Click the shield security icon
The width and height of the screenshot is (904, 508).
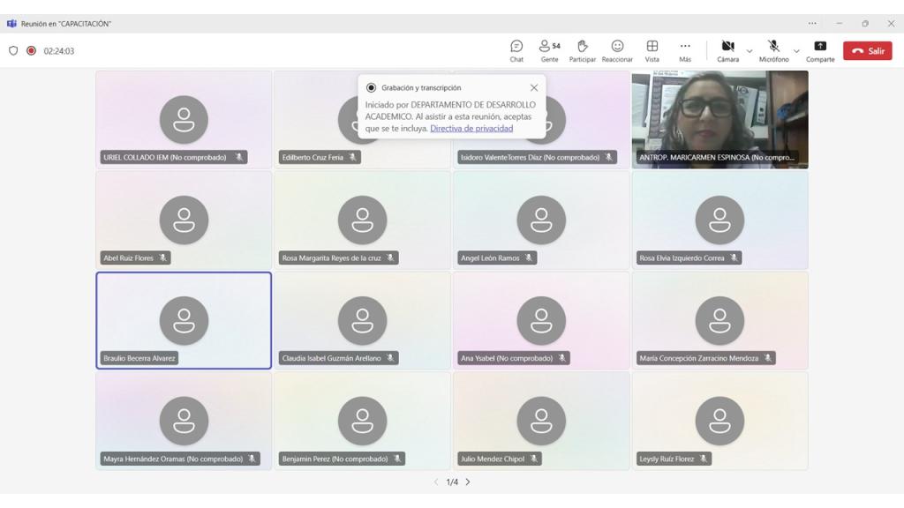click(13, 51)
